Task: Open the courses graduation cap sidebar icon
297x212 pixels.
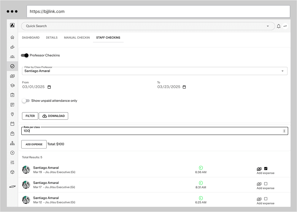Action: point(12,85)
